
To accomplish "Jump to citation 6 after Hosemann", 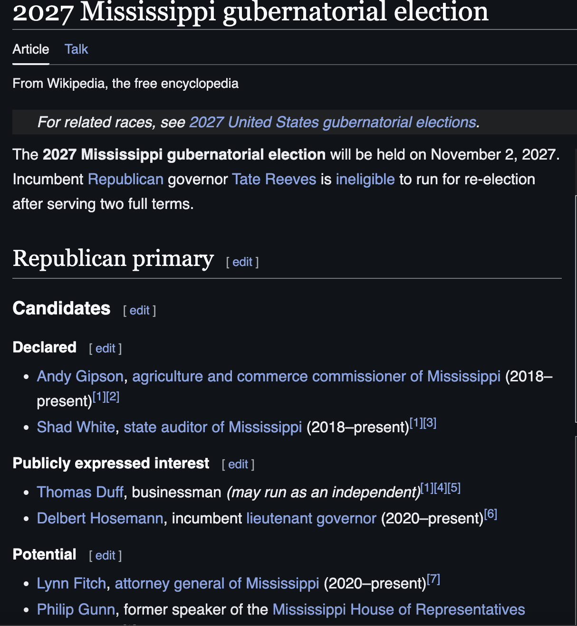I will [x=490, y=514].
